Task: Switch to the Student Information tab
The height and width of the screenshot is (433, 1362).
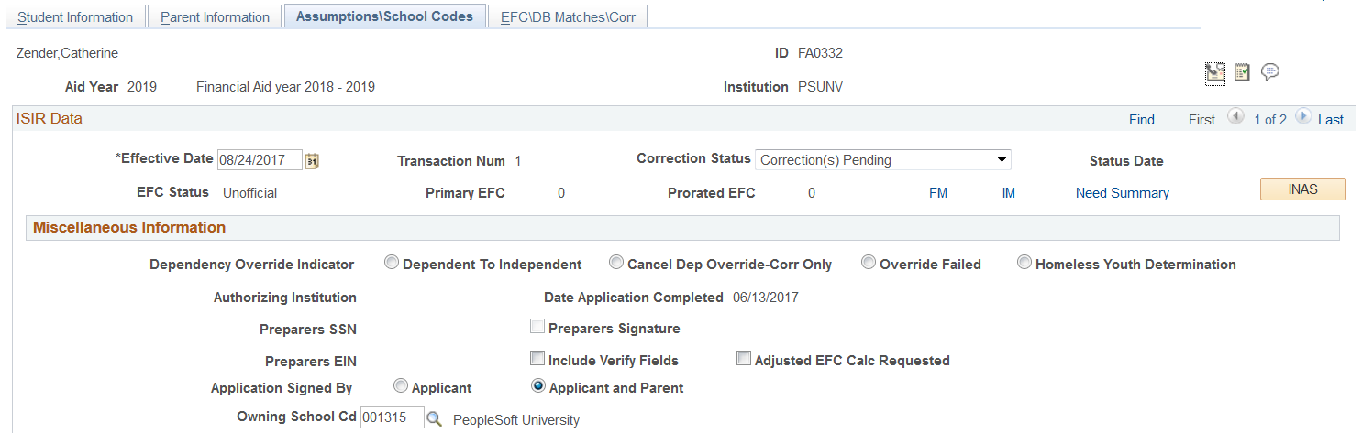Action: coord(75,17)
